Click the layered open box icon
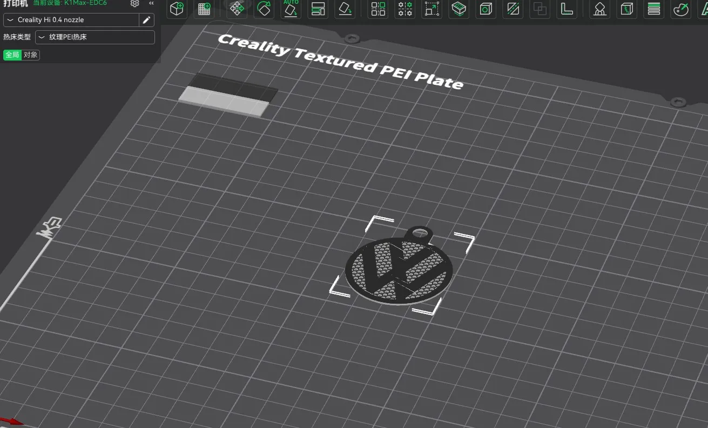The image size is (708, 428). click(x=459, y=9)
